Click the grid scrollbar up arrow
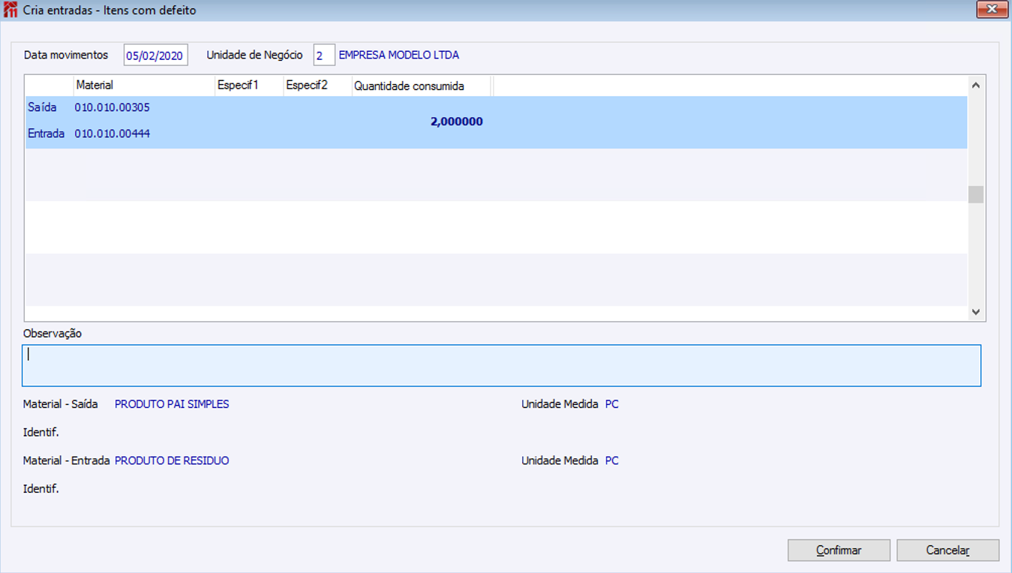The height and width of the screenshot is (573, 1012). (976, 85)
